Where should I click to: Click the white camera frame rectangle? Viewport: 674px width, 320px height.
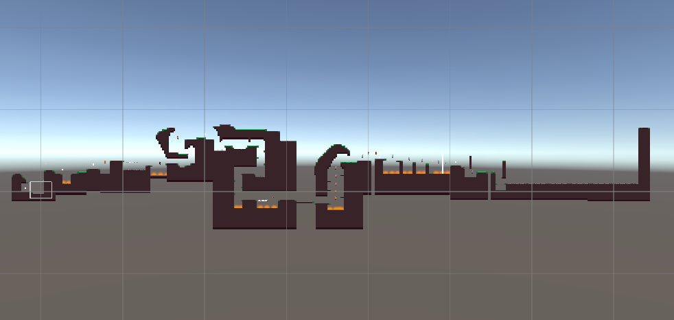click(41, 189)
